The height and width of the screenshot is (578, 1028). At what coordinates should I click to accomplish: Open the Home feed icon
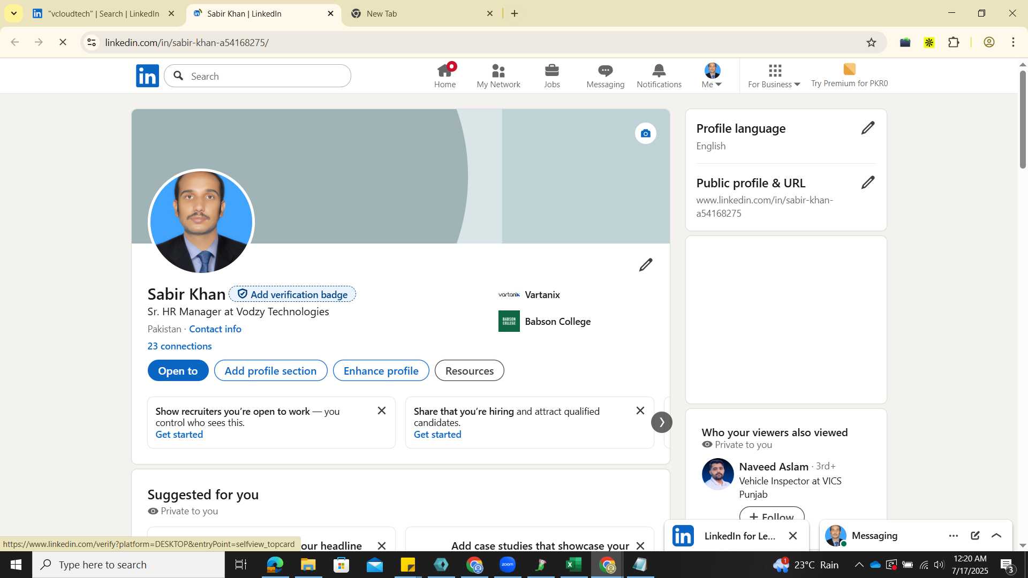pyautogui.click(x=445, y=76)
